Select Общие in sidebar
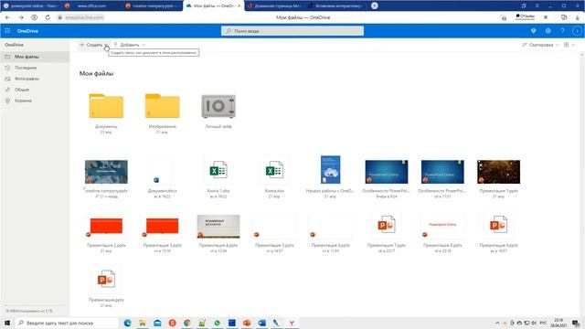Image resolution: width=585 pixels, height=329 pixels. pos(35,90)
